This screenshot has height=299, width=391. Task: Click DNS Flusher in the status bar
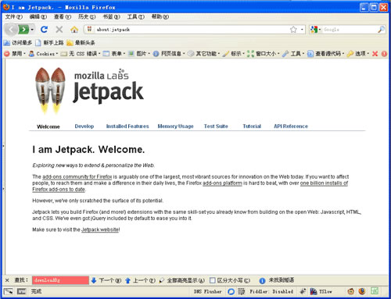[208, 291]
